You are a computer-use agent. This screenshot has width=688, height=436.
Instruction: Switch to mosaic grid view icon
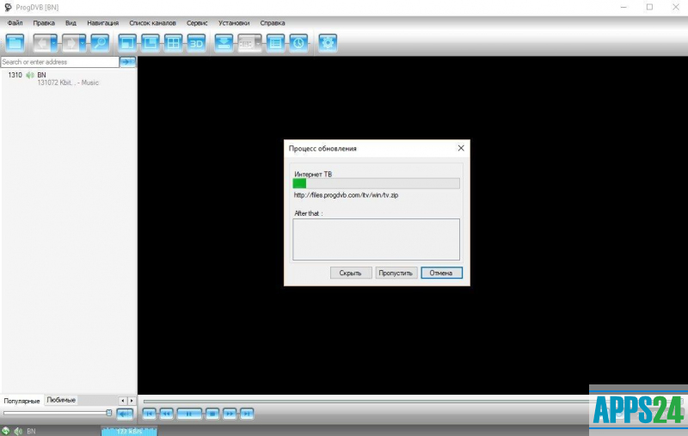point(173,42)
